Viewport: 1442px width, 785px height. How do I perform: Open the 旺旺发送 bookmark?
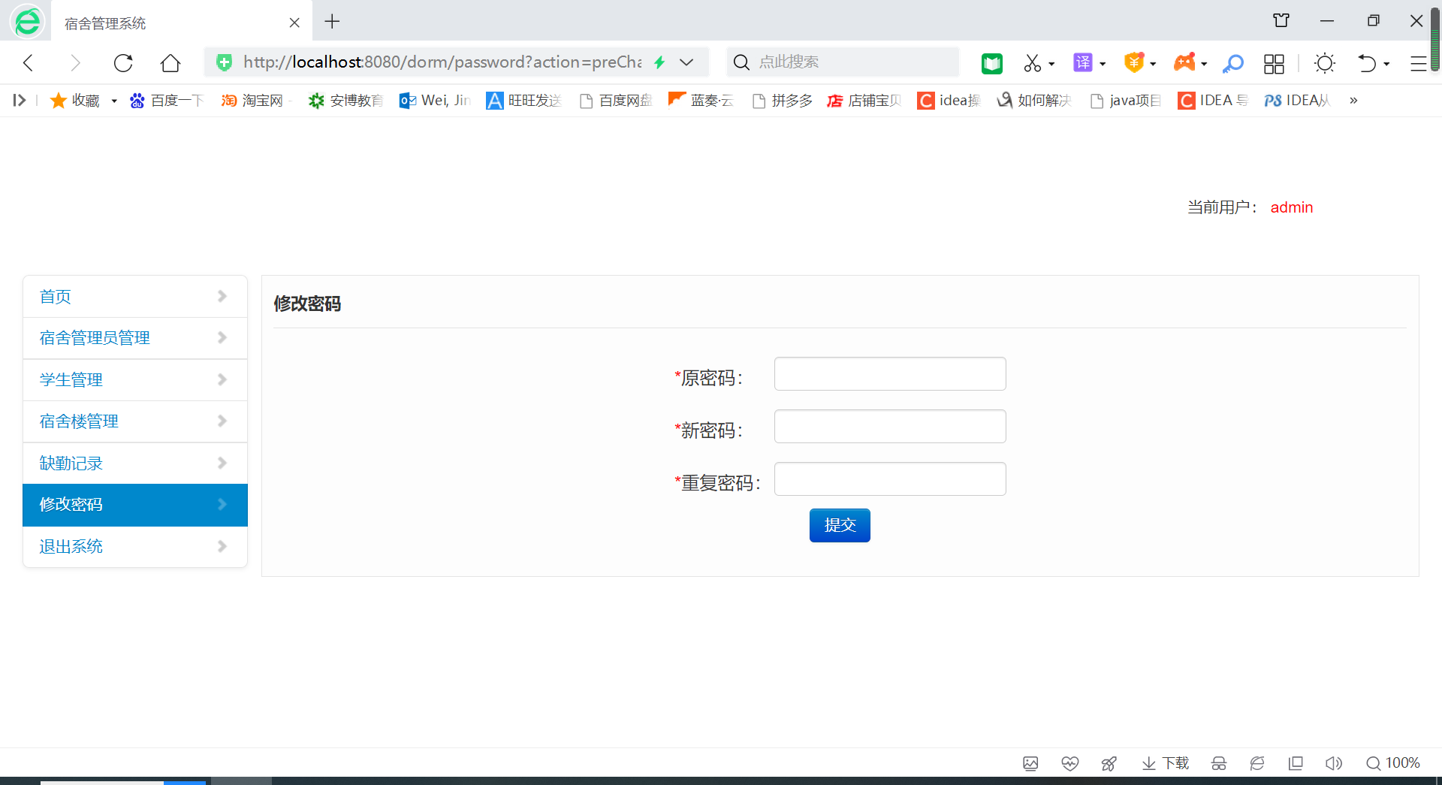[523, 100]
